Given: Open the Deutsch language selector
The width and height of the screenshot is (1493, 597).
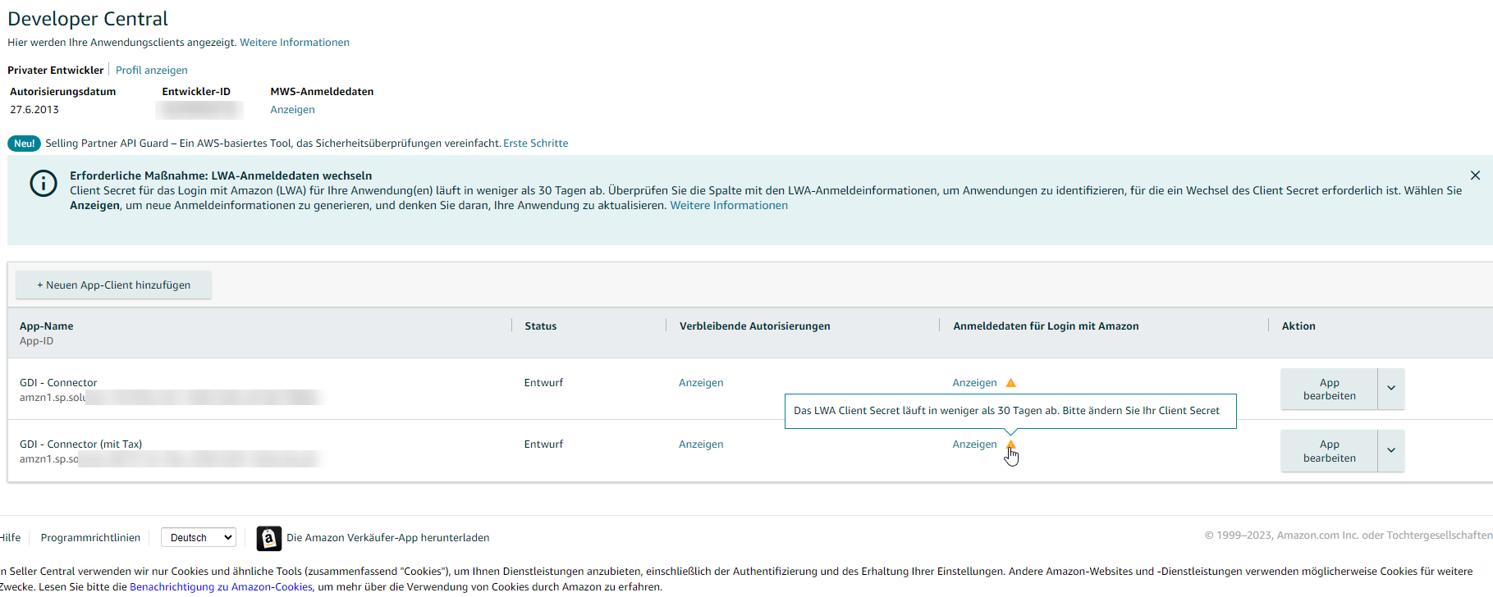Looking at the screenshot, I should click(199, 538).
